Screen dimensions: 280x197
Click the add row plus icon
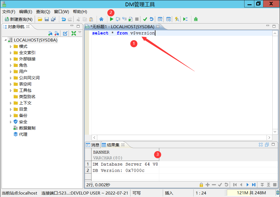[208, 185]
